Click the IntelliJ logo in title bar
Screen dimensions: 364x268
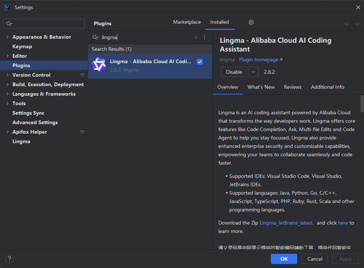(x=7, y=7)
